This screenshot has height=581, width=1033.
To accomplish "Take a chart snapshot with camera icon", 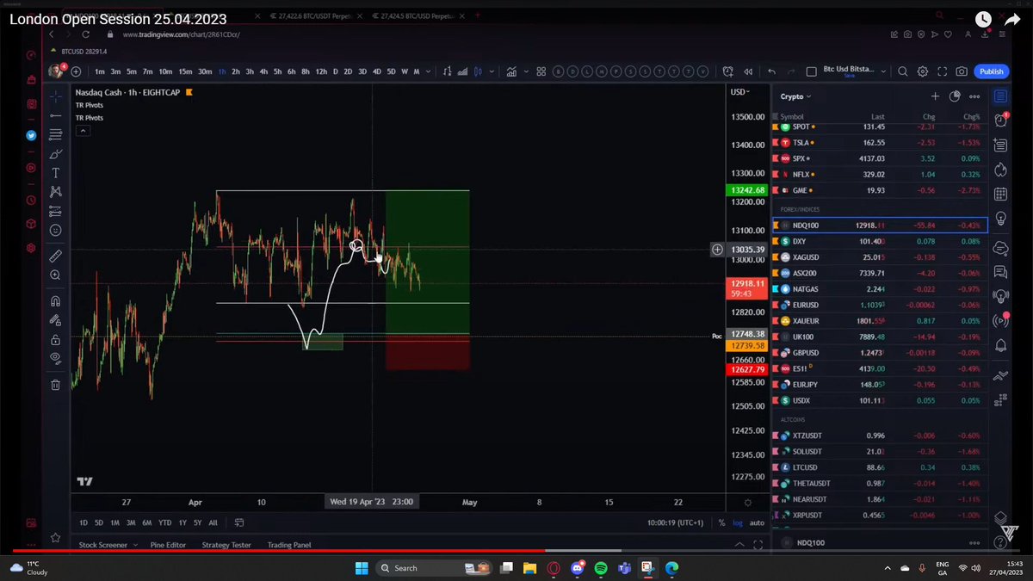I will pos(962,71).
